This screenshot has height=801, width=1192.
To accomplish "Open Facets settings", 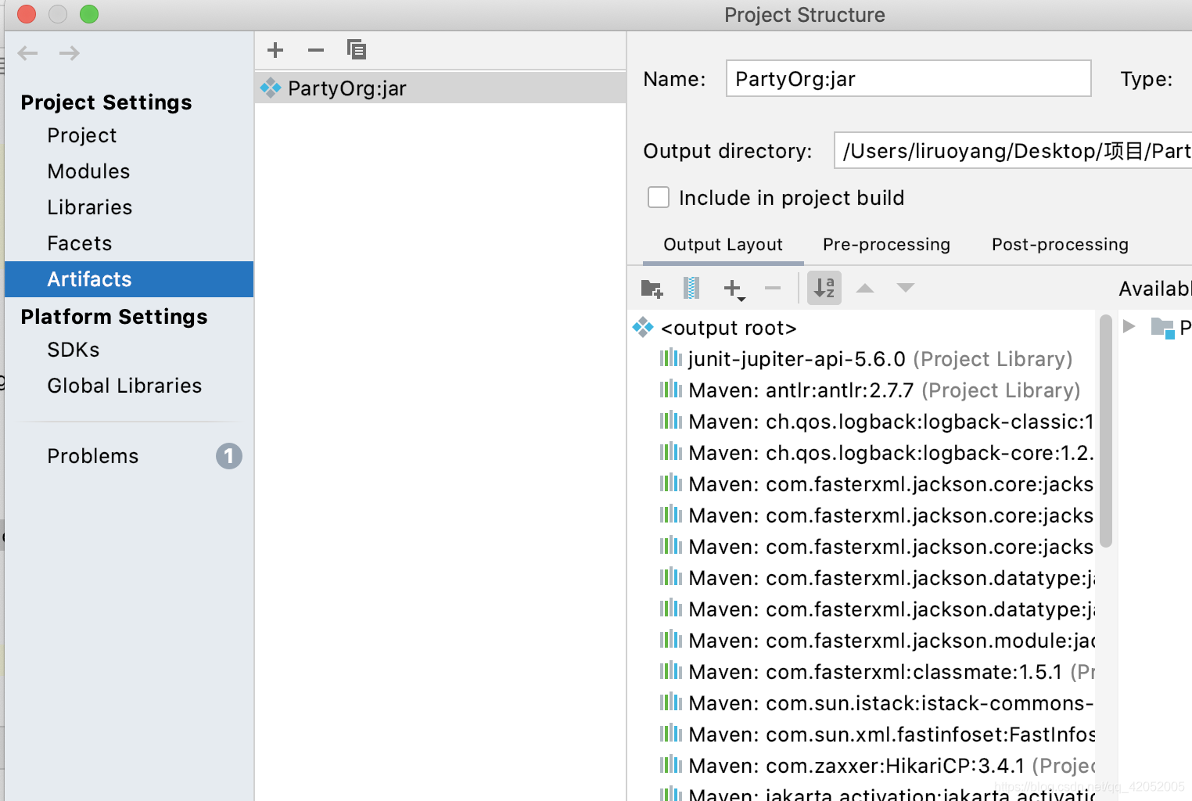I will coord(129,243).
